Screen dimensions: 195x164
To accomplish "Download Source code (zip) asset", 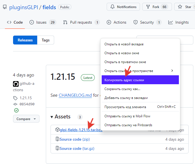I will tap(74, 139).
